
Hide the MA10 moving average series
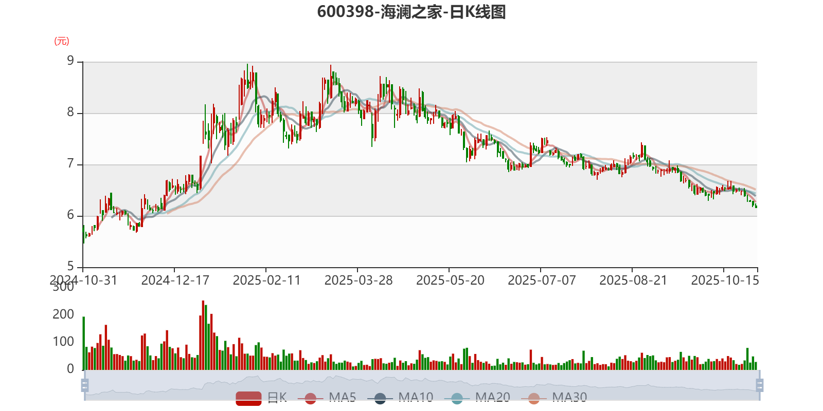pos(400,398)
